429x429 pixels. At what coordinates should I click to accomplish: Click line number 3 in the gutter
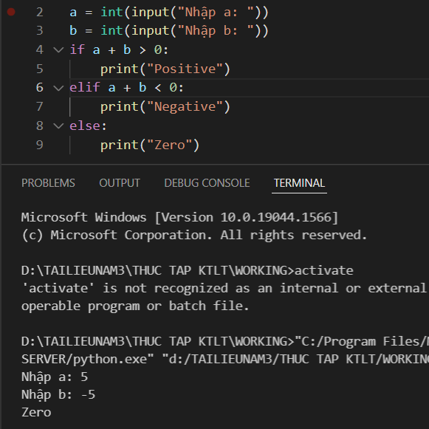[x=40, y=31]
